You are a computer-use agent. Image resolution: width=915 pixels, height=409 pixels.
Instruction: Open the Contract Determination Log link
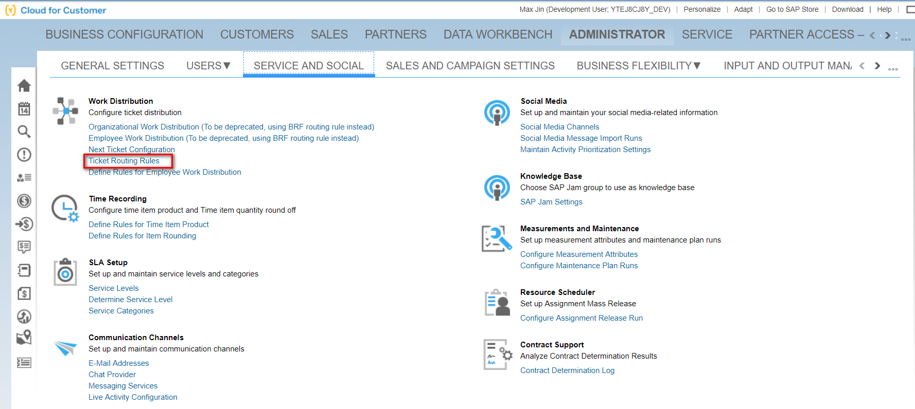[x=567, y=370]
